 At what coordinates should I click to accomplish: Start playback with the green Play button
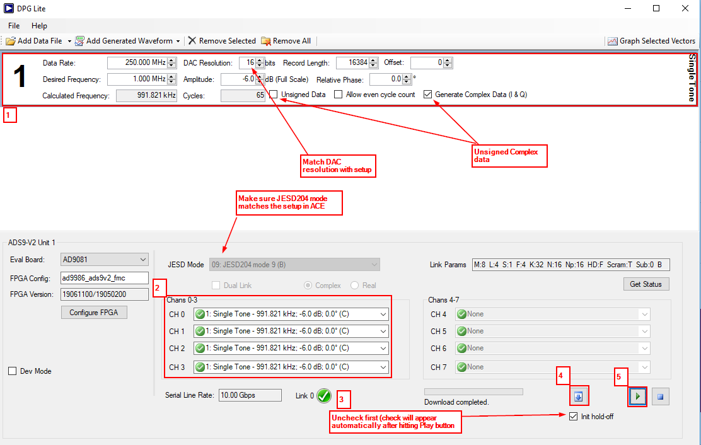(637, 396)
